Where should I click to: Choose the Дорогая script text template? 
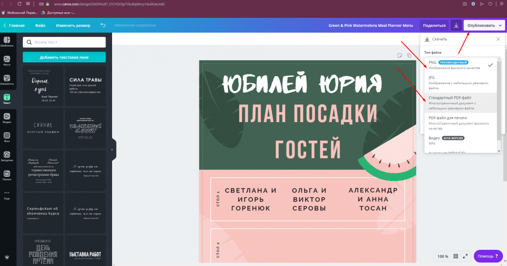click(43, 86)
